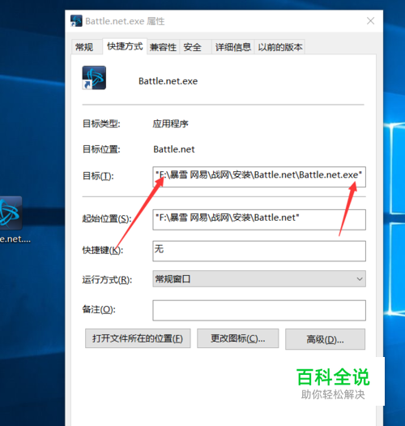Click the 应用程序 target type text
The width and height of the screenshot is (405, 426).
click(x=170, y=124)
